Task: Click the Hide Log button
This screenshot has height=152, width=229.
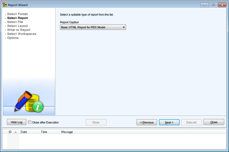Action: click(16, 122)
